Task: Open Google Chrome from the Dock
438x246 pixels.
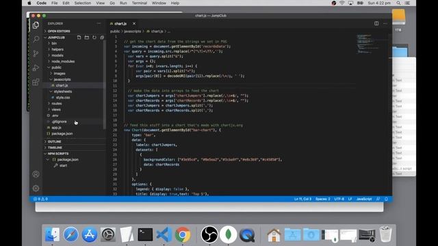Action: [183, 234]
